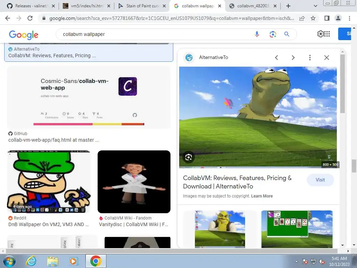Image resolution: width=357 pixels, height=268 pixels.
Task: Search inside image with Lens overlay button
Action: (x=189, y=157)
